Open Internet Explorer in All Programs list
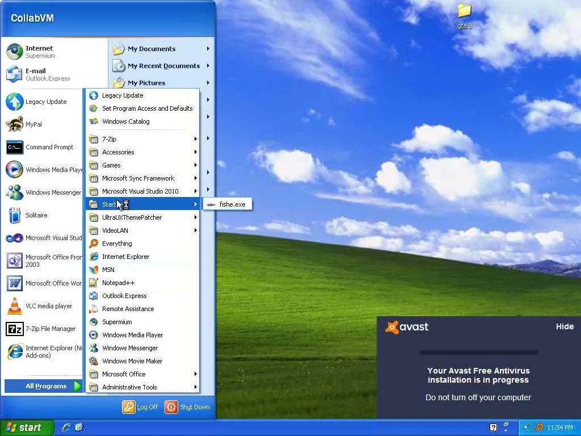This screenshot has width=581, height=436. click(x=142, y=257)
